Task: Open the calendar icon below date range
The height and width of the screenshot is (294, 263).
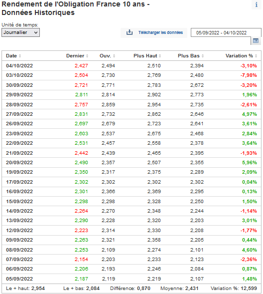Action: click(x=256, y=41)
